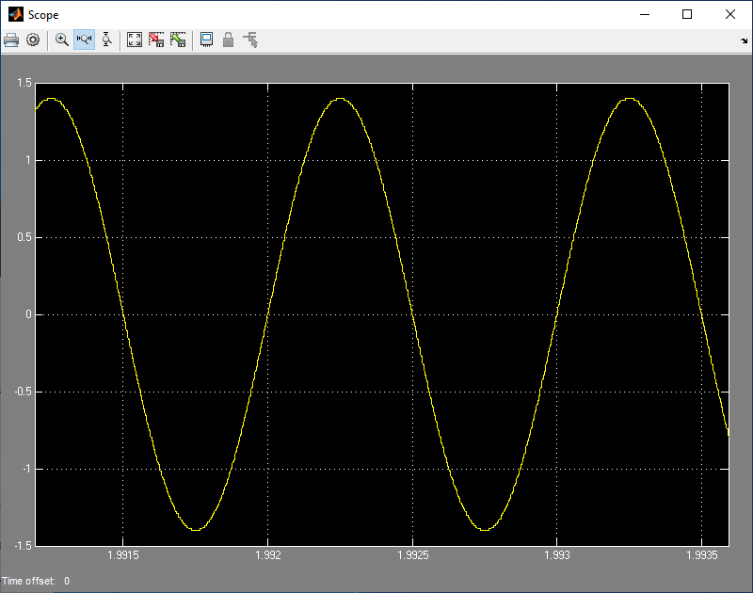This screenshot has width=753, height=593.
Task: Select the Zoom in magnifier tool
Action: click(62, 40)
